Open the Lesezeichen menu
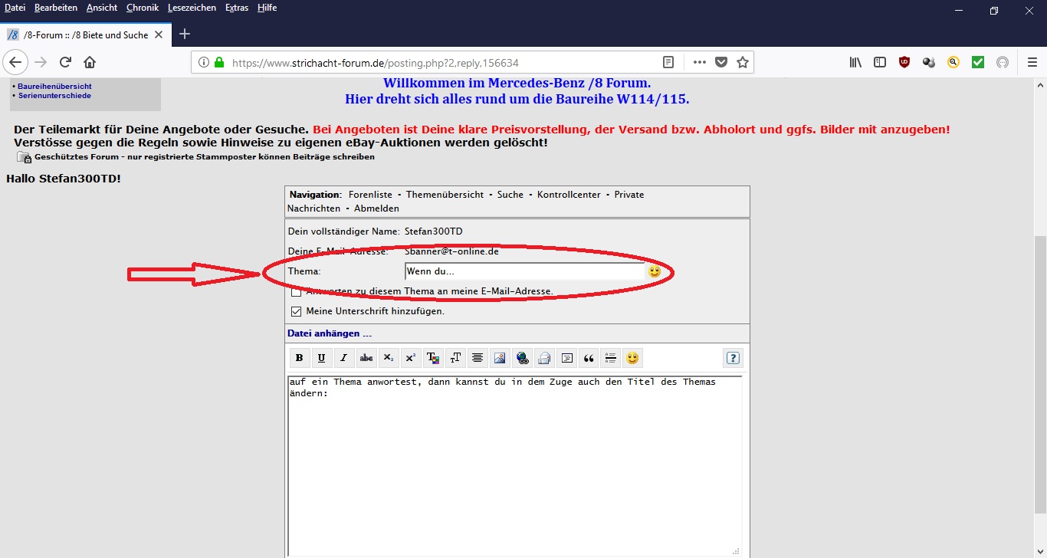The width and height of the screenshot is (1047, 558). (192, 8)
